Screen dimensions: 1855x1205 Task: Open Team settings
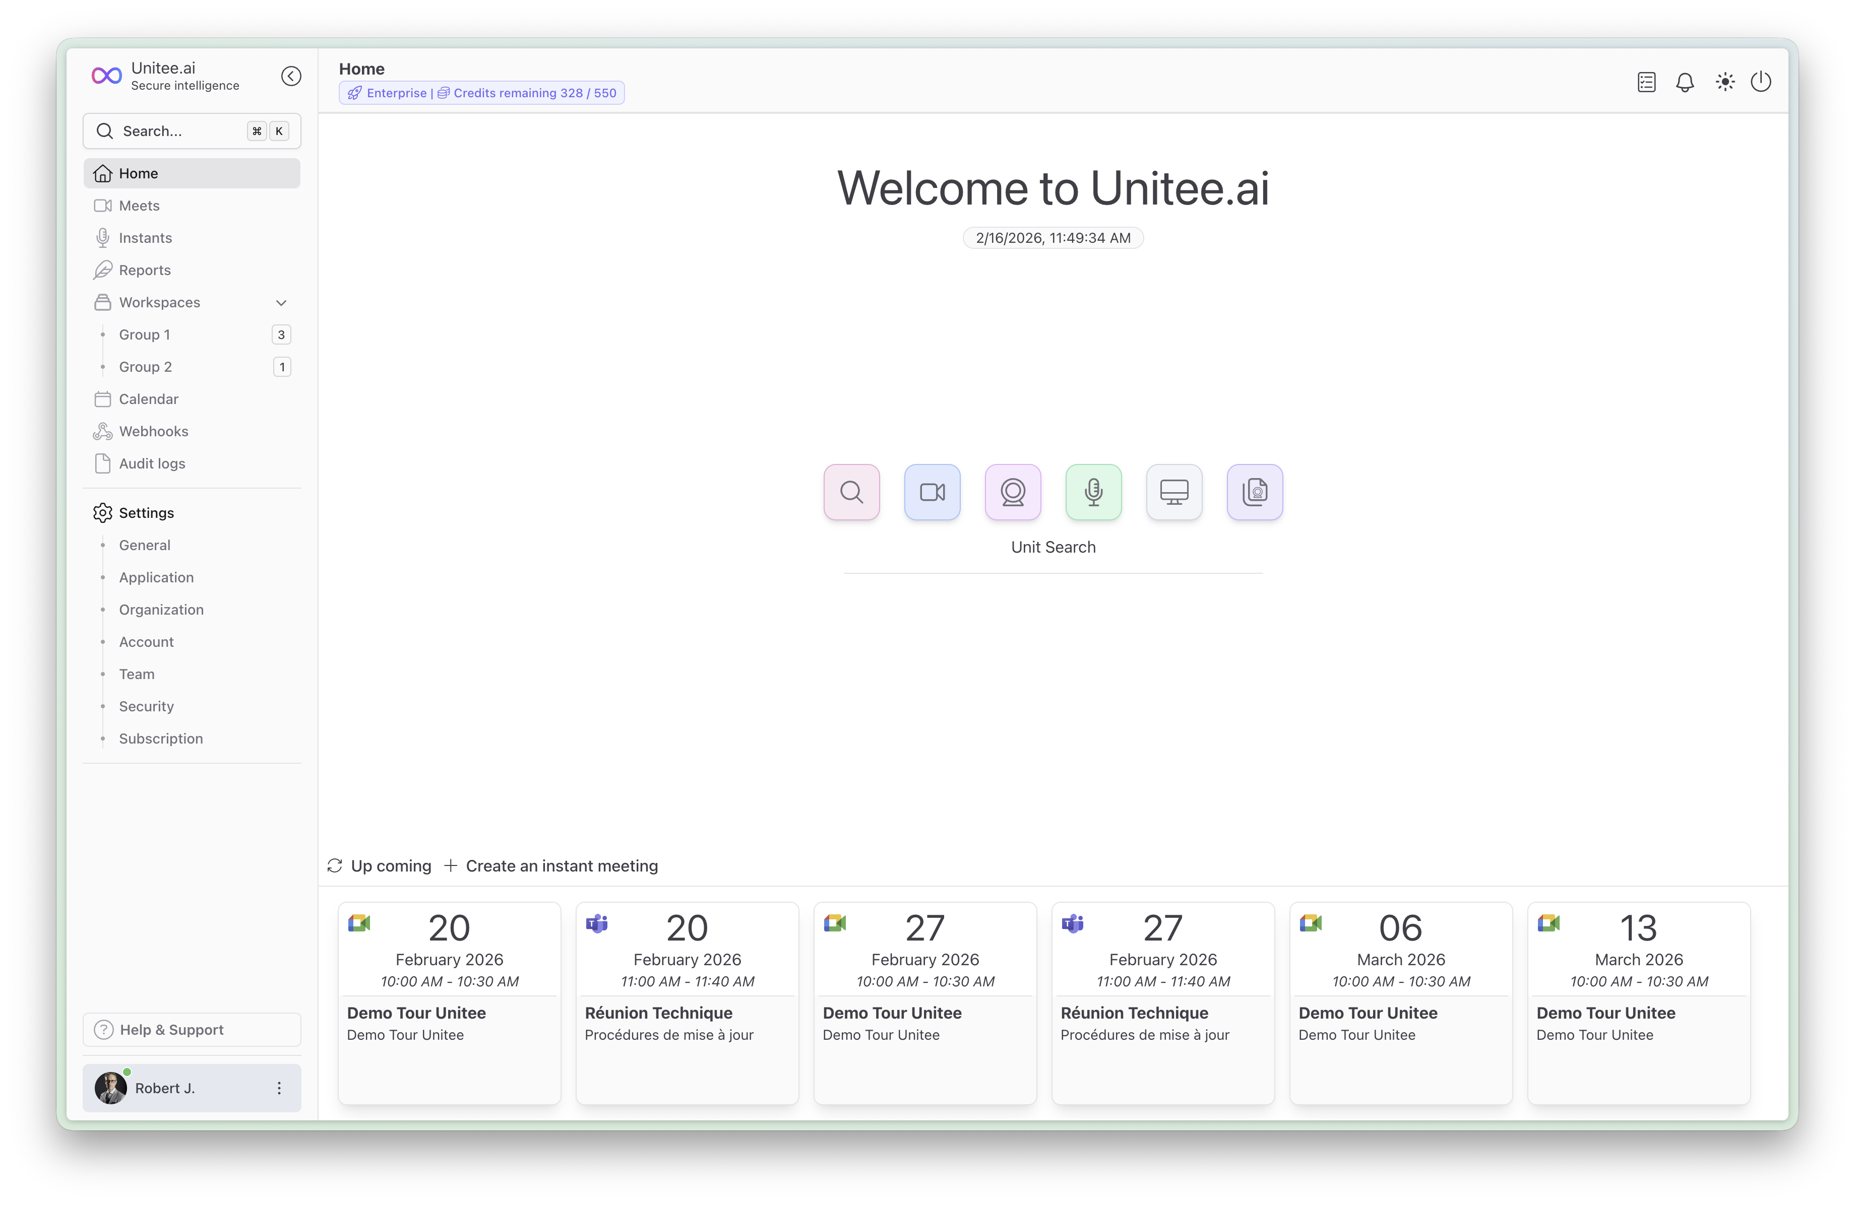tap(192, 675)
